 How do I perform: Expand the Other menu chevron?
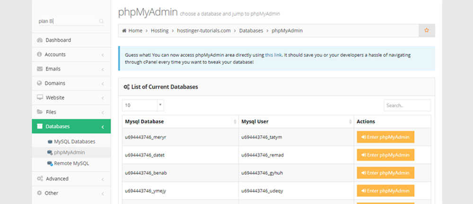[x=103, y=194]
